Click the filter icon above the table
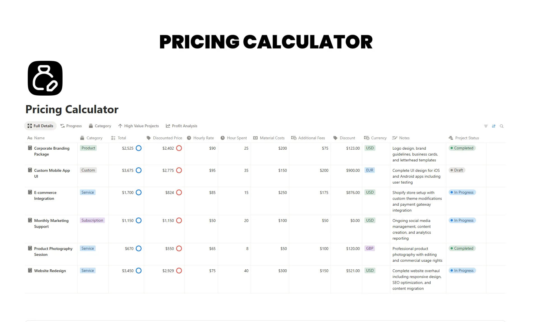This screenshot has width=533, height=322. pos(486,126)
